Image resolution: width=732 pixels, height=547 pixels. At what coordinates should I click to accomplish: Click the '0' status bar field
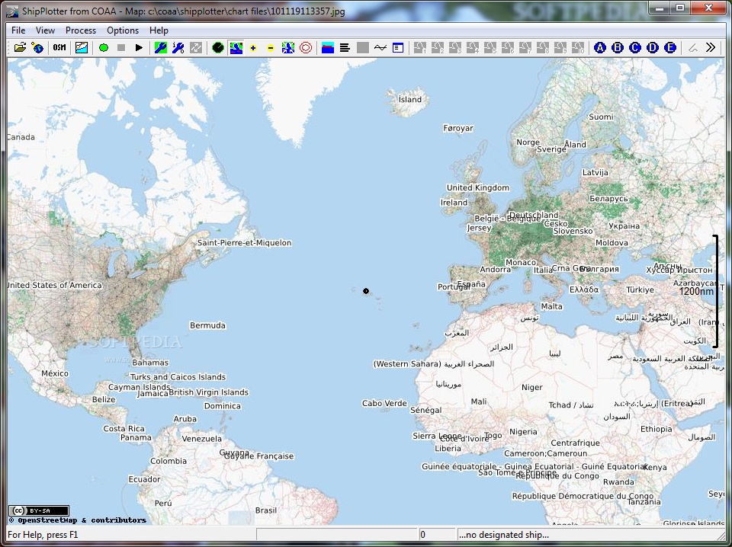pos(436,535)
